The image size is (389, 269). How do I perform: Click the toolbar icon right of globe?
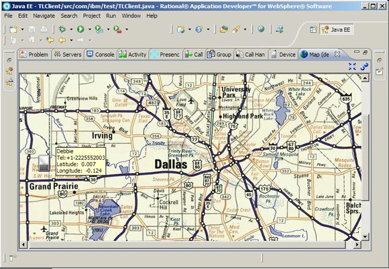pyautogui.click(x=280, y=29)
